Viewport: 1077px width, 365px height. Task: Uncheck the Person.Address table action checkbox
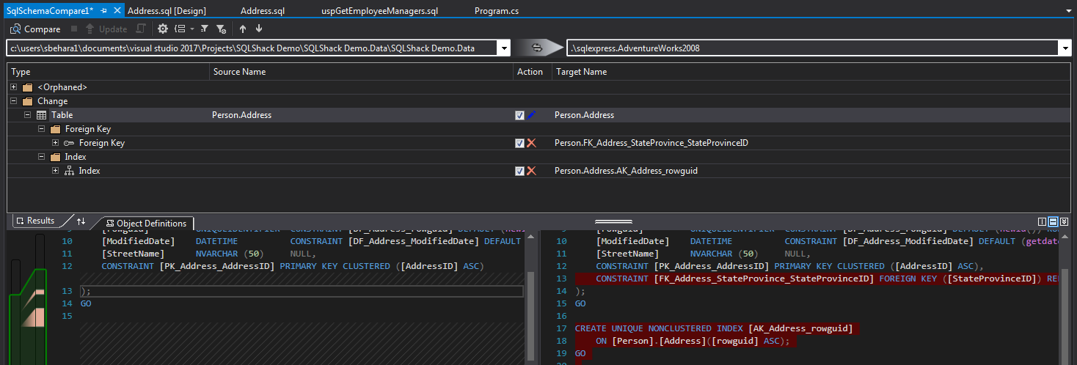pos(519,115)
